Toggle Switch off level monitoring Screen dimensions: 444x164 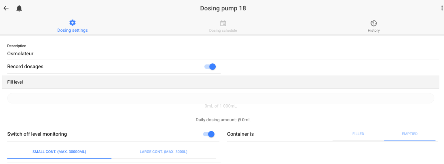[x=209, y=134]
